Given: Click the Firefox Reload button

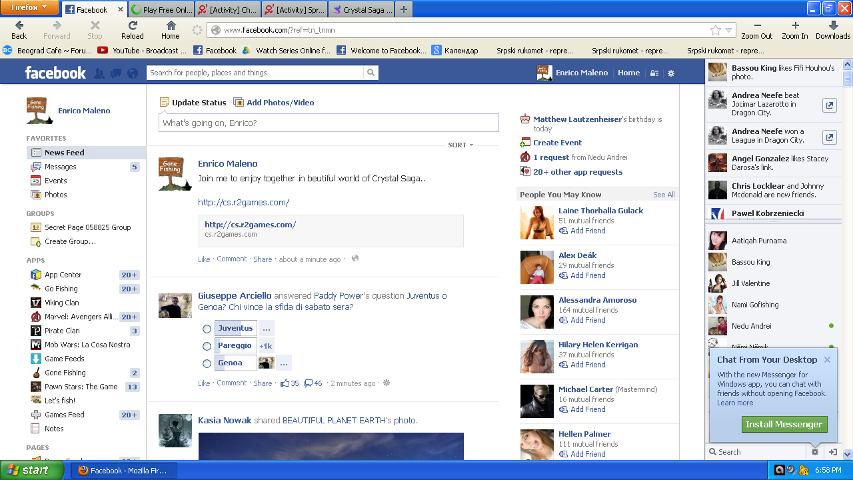Looking at the screenshot, I should coord(132,29).
